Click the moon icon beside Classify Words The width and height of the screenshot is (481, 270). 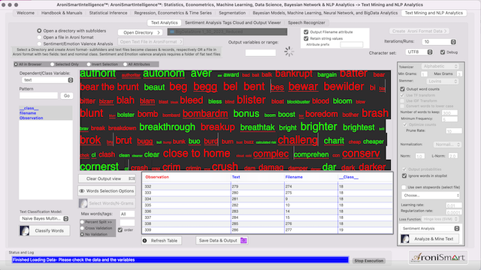pos(24,230)
